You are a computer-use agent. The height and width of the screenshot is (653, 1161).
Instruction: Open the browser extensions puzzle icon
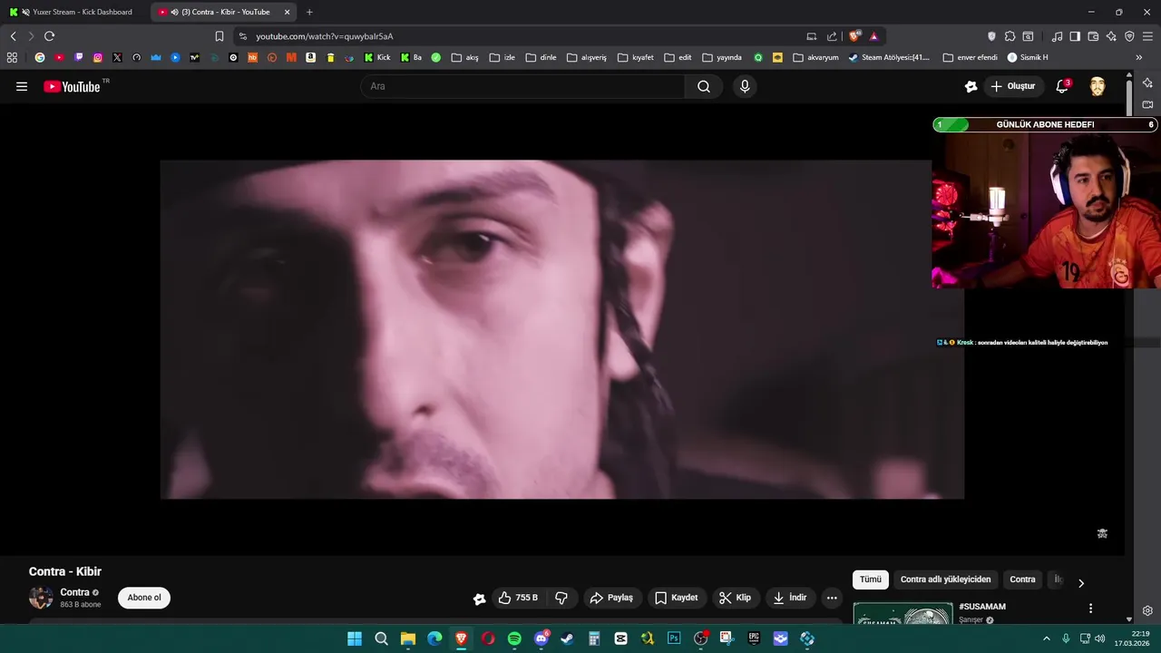1010,36
